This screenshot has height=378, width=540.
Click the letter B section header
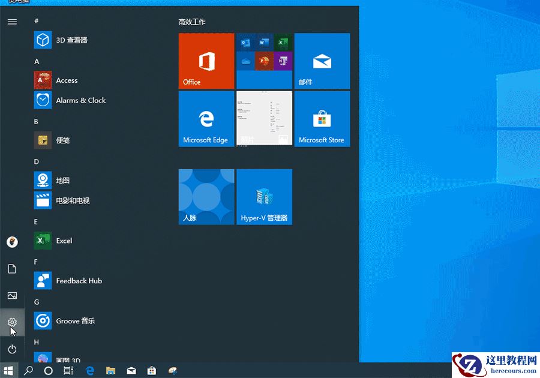tap(36, 122)
